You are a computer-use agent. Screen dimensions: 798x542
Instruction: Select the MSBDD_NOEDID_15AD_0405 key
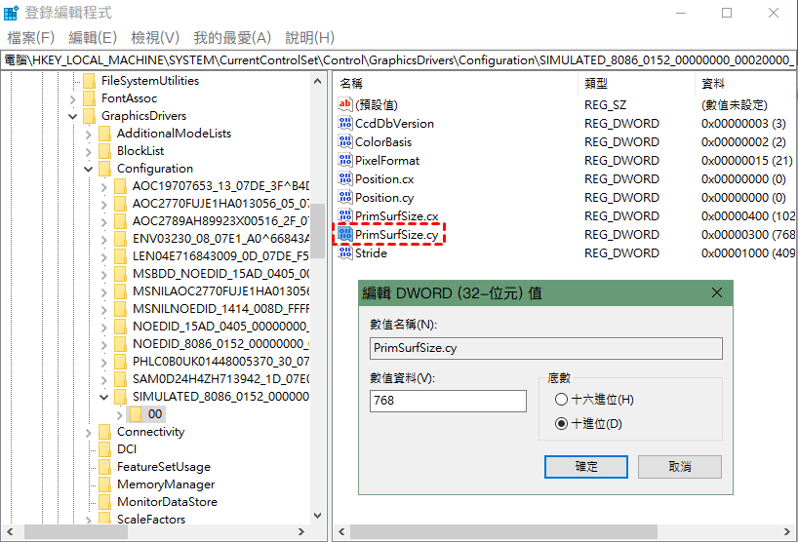220,274
